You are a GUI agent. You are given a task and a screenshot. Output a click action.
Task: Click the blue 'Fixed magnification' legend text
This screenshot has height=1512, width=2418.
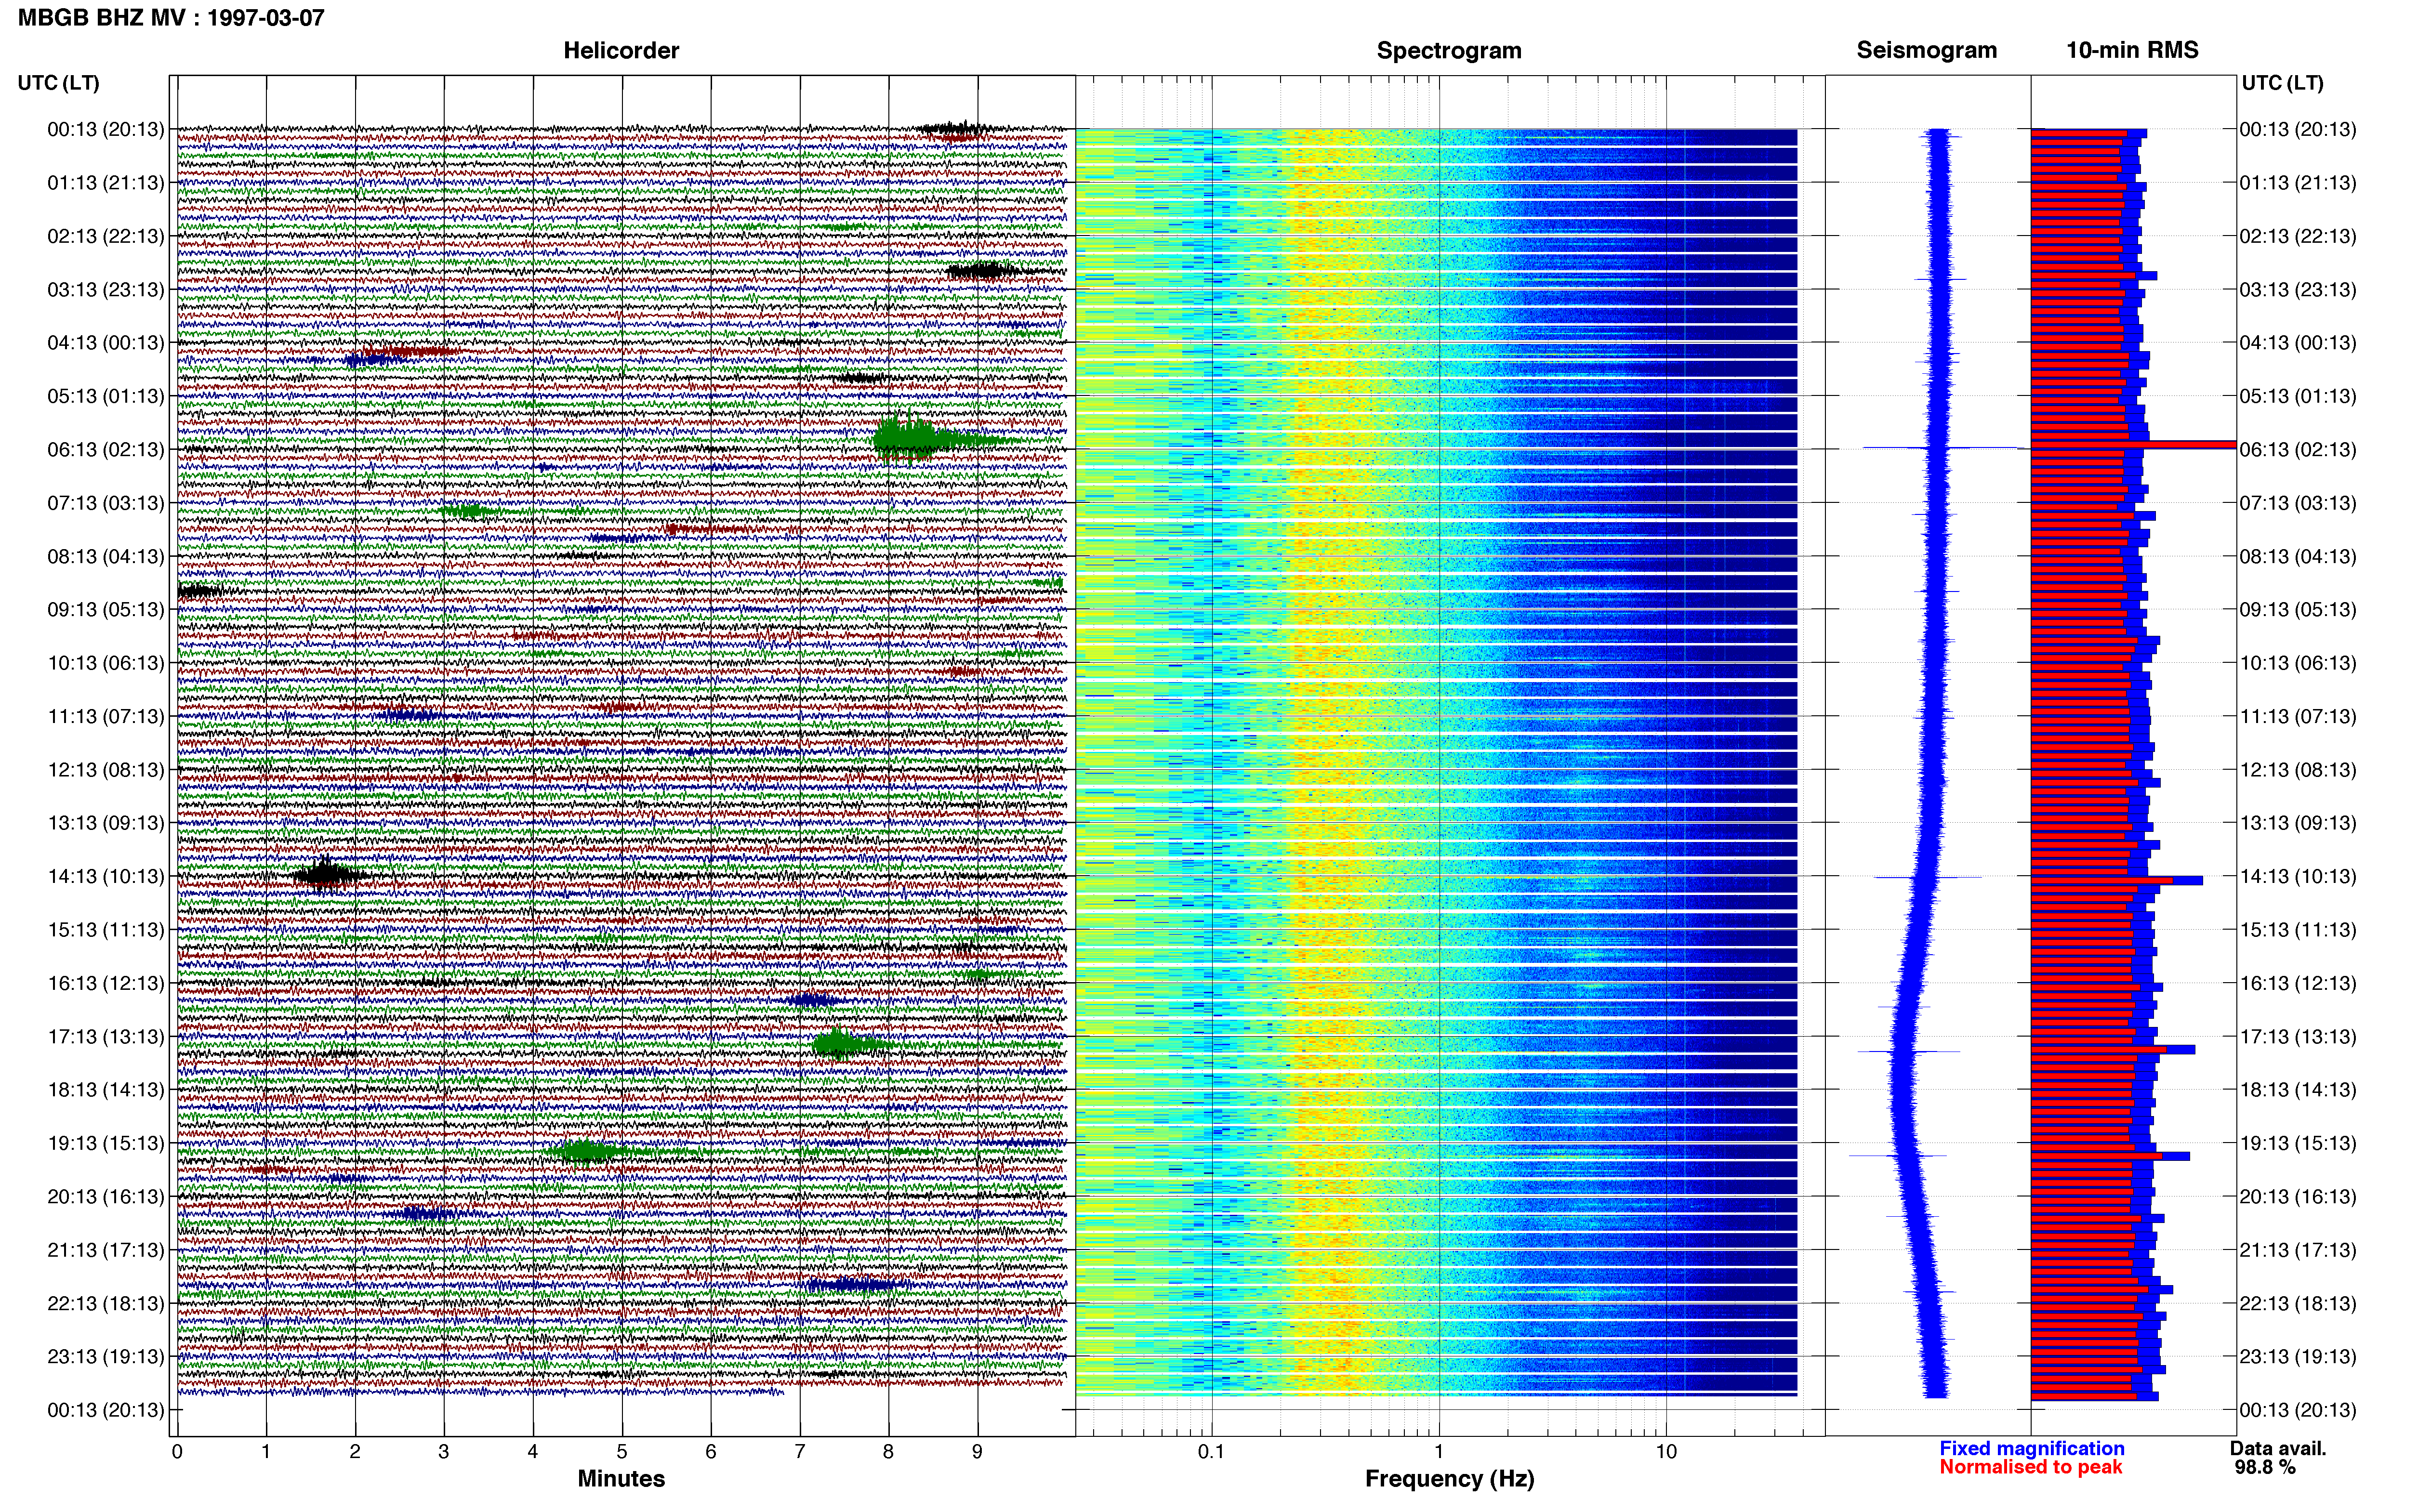coord(2031,1448)
